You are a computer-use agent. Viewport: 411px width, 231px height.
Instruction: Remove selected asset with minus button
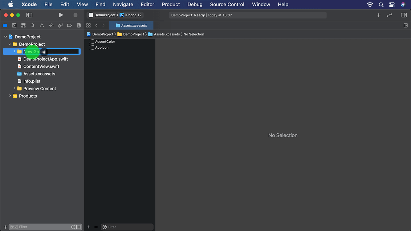click(96, 227)
